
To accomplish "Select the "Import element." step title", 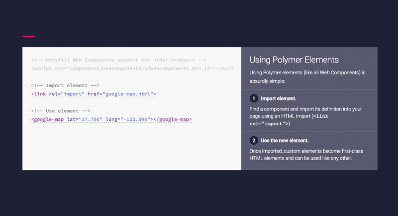I will tap(279, 98).
